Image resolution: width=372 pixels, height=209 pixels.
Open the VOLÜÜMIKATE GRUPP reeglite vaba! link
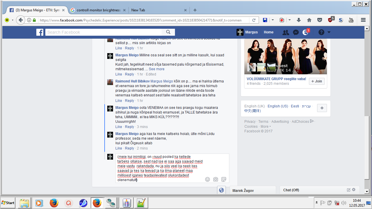click(x=276, y=79)
